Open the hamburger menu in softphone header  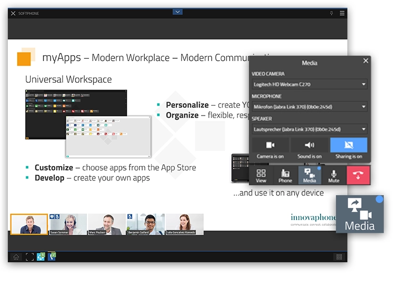(x=342, y=13)
